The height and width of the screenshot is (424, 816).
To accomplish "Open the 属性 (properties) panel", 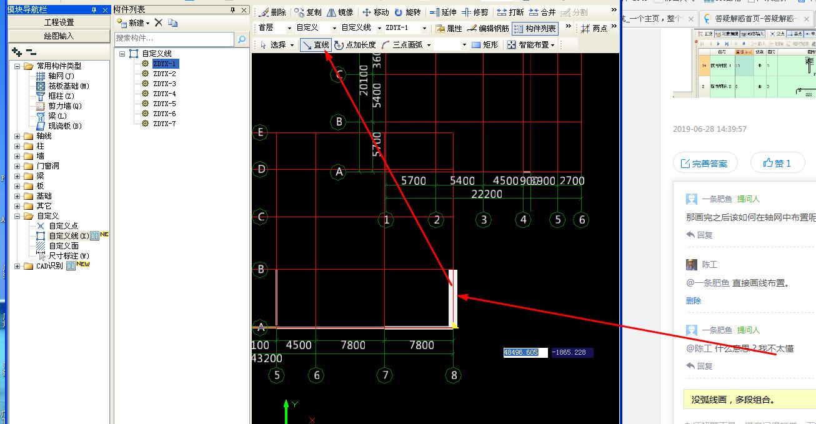I will [x=449, y=28].
